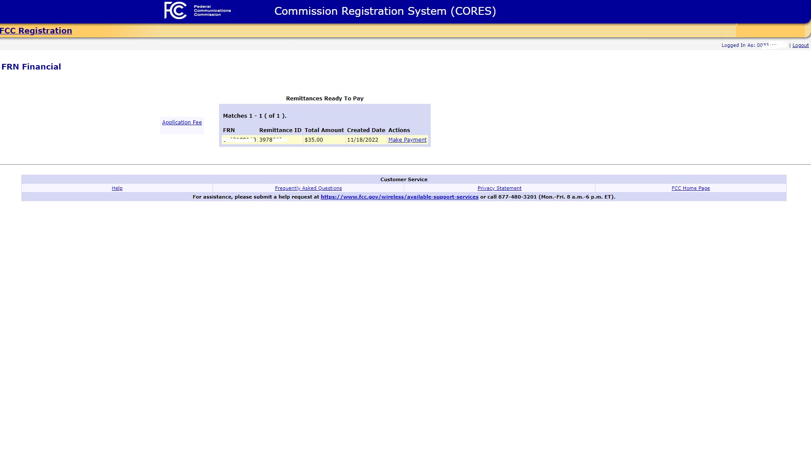Click the Customer Service heading

click(x=404, y=179)
